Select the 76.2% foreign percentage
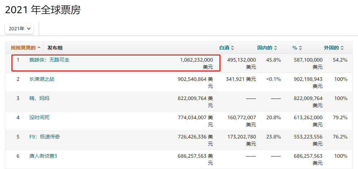358x169 pixels. (340, 137)
